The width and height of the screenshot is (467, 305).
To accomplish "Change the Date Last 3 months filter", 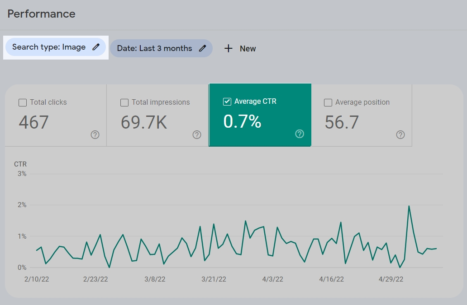I will 161,48.
